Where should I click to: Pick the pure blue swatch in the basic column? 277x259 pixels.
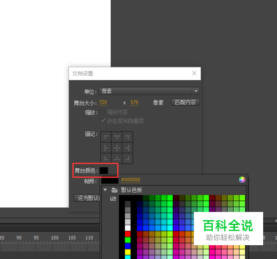(x=127, y=246)
